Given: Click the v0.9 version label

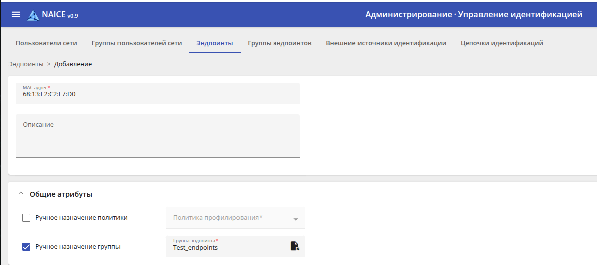Looking at the screenshot, I should pos(73,16).
